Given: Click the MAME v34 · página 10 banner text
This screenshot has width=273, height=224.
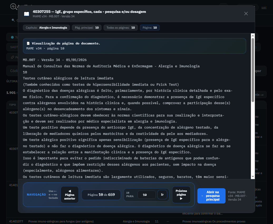Looking at the screenshot, I should [45, 48].
